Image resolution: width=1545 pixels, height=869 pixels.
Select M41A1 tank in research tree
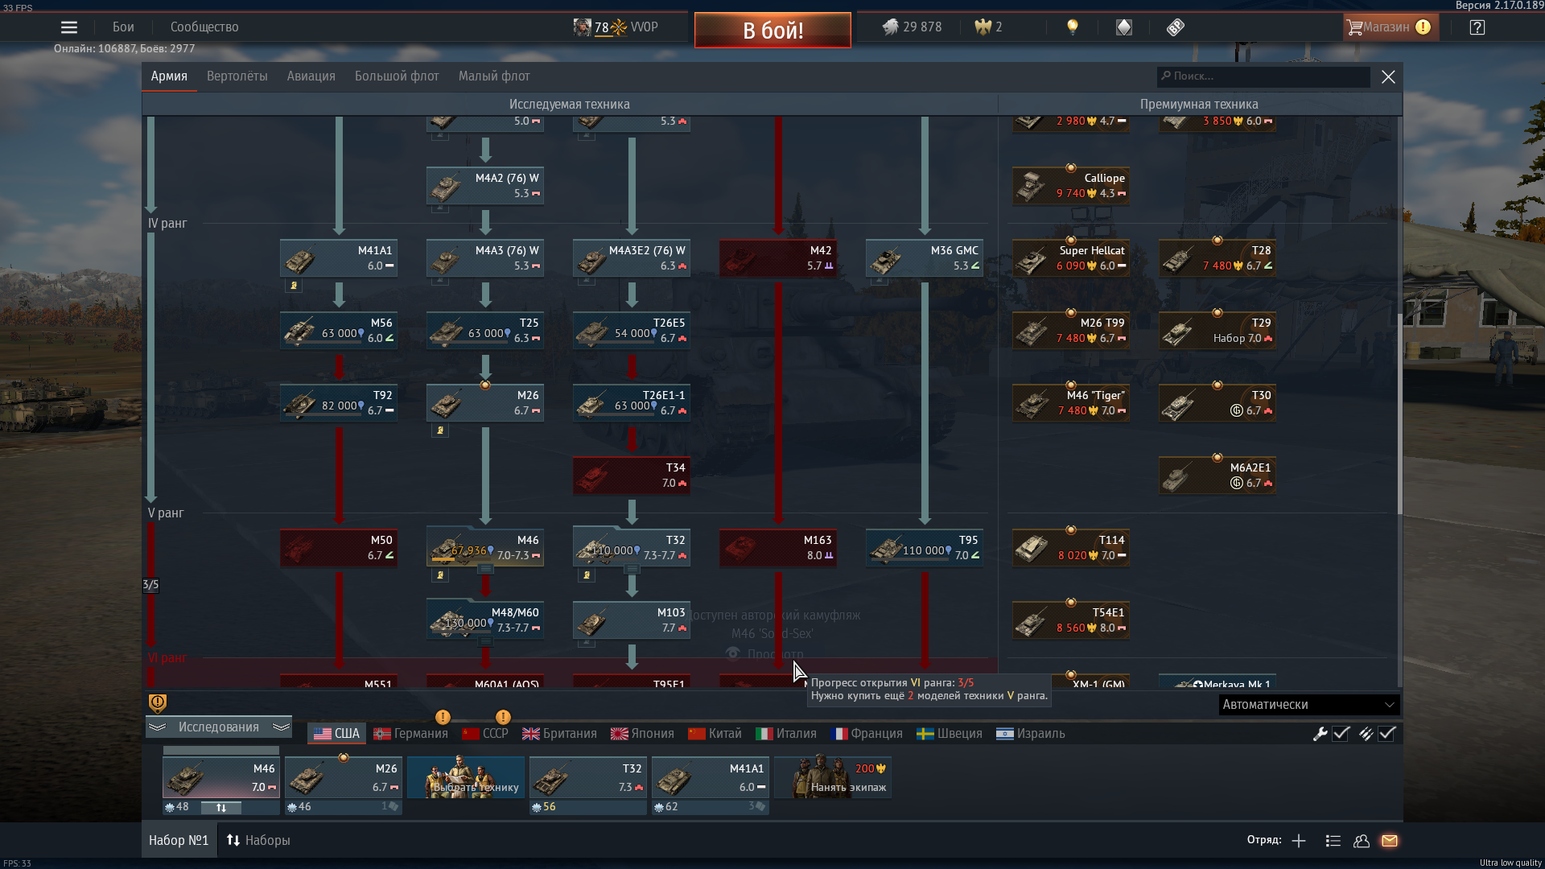[339, 258]
